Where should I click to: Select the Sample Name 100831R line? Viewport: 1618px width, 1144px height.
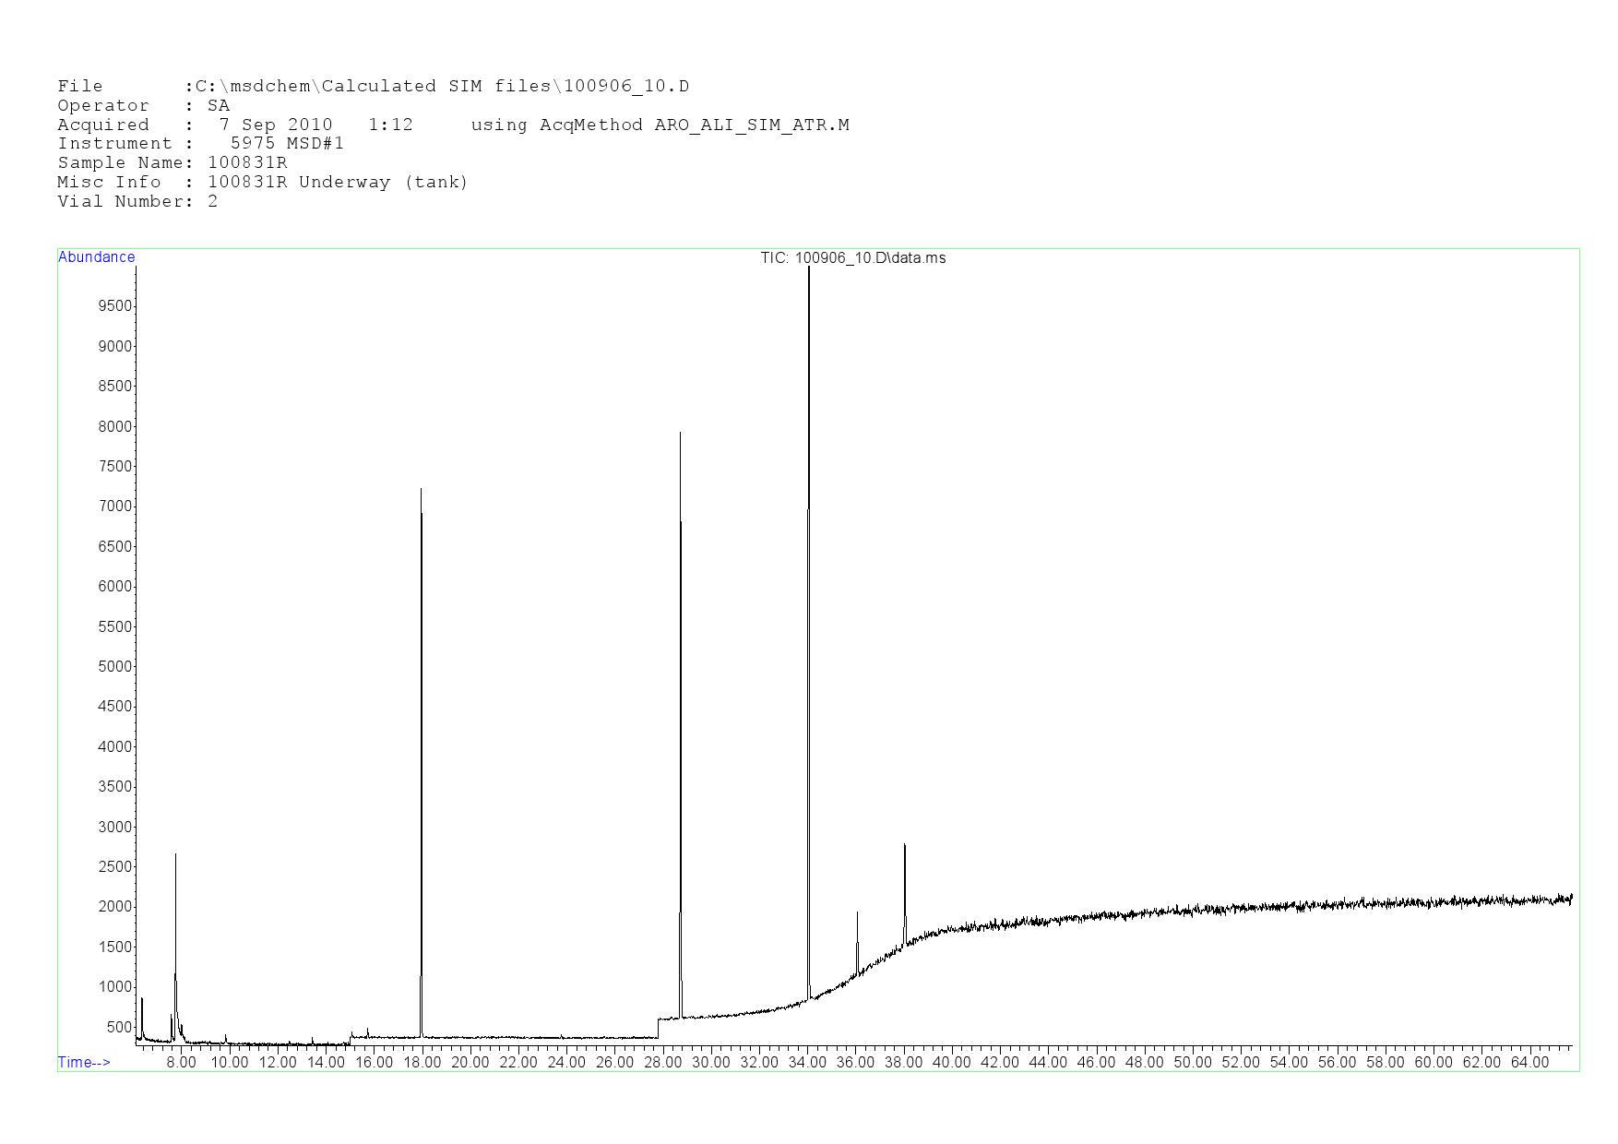click(x=172, y=163)
